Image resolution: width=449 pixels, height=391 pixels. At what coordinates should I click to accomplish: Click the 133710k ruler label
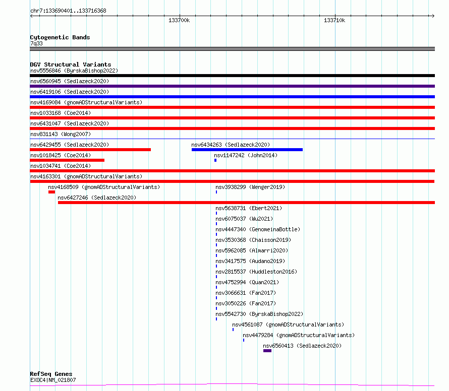point(334,20)
